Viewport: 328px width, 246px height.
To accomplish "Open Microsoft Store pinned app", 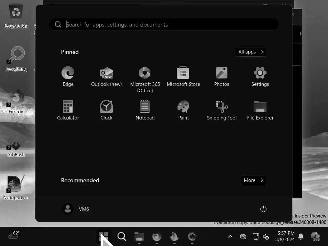I will pos(183,76).
